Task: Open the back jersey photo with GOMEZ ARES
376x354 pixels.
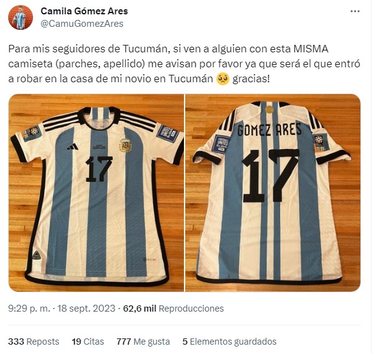Action: [x=273, y=193]
